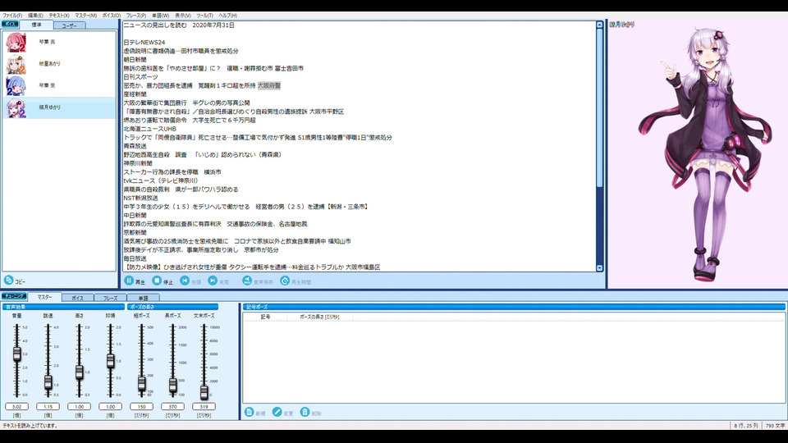The image size is (788, 443).
Task: Click the text area scroll-down arrow
Action: 599,268
